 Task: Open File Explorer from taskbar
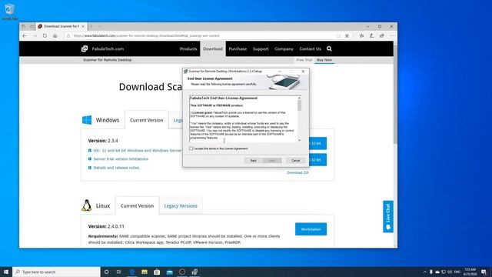click(x=145, y=272)
